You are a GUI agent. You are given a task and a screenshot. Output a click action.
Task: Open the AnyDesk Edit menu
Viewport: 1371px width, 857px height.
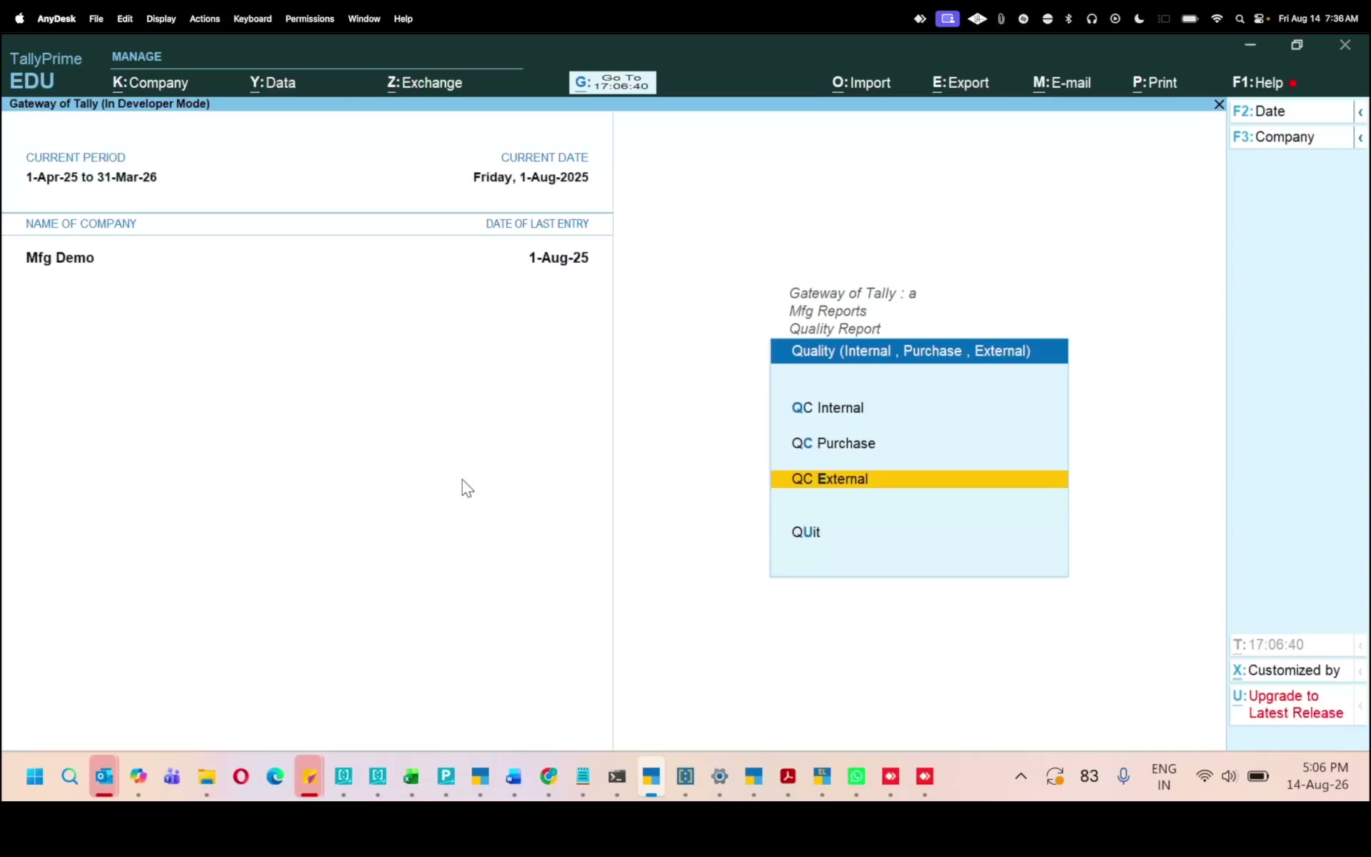coord(125,19)
